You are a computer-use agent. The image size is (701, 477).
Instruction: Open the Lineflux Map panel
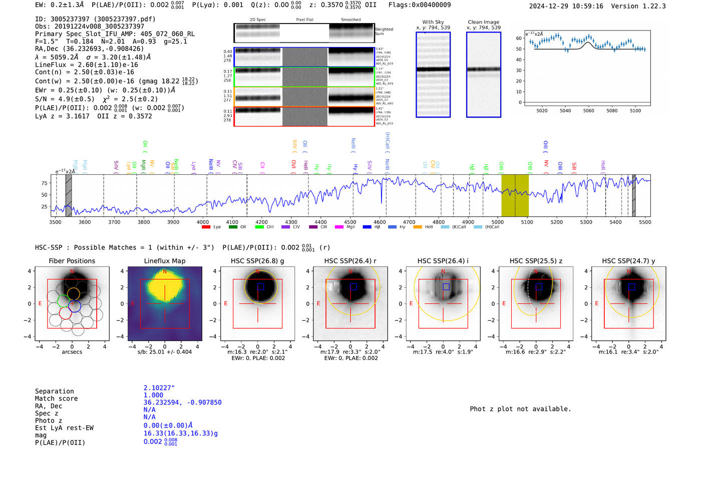[x=165, y=304]
